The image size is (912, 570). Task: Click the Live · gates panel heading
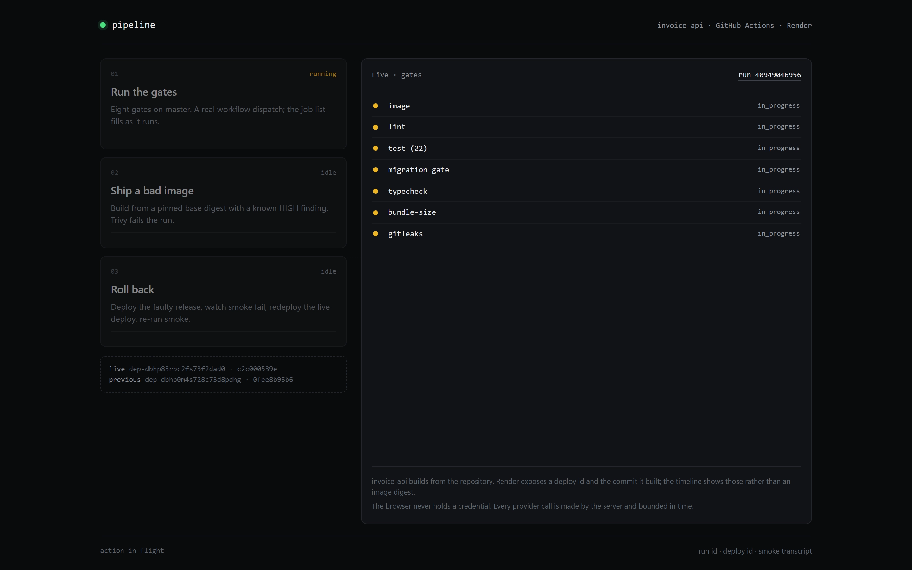coord(396,75)
